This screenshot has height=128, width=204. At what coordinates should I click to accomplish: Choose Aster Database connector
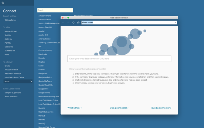click(x=45, y=39)
